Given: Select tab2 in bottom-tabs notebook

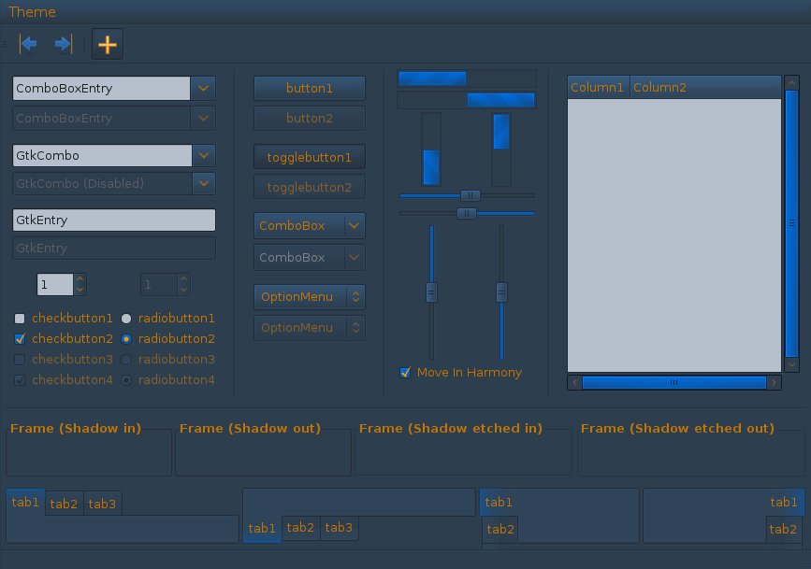Looking at the screenshot, I should [x=300, y=528].
